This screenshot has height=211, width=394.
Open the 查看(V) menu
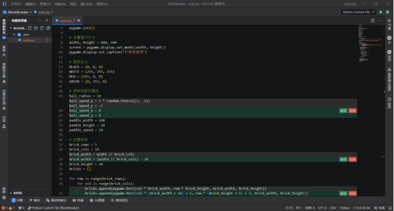(45, 4)
